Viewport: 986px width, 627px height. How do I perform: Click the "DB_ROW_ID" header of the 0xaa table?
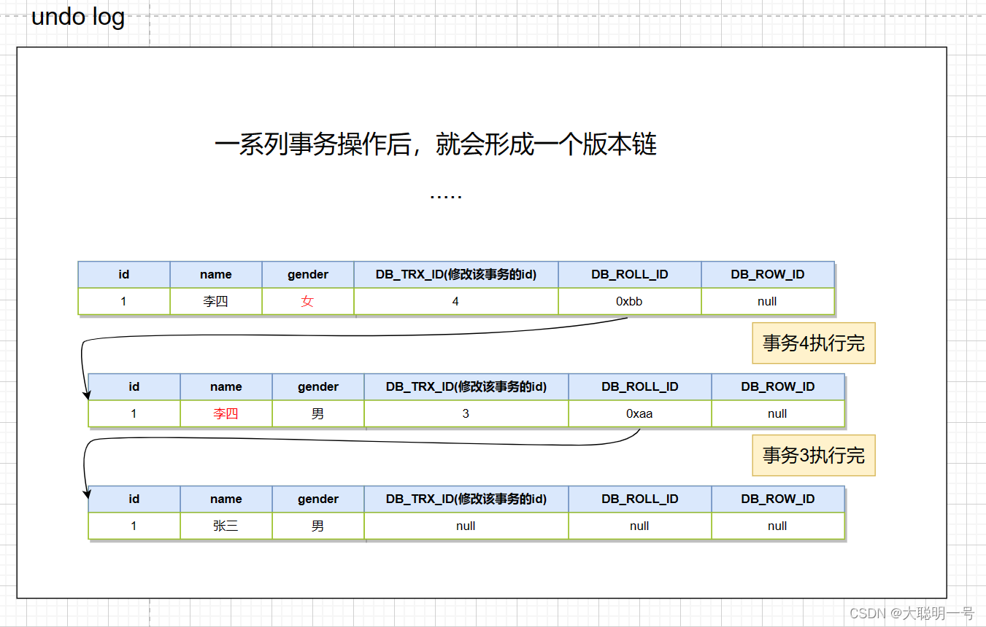click(778, 387)
